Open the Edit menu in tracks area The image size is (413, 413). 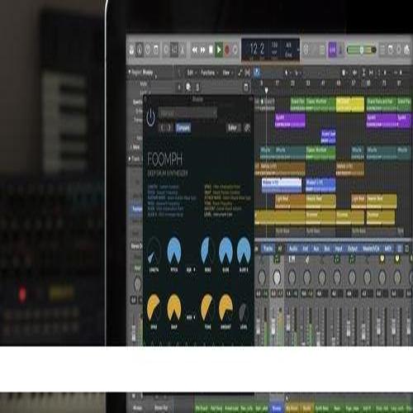192,73
